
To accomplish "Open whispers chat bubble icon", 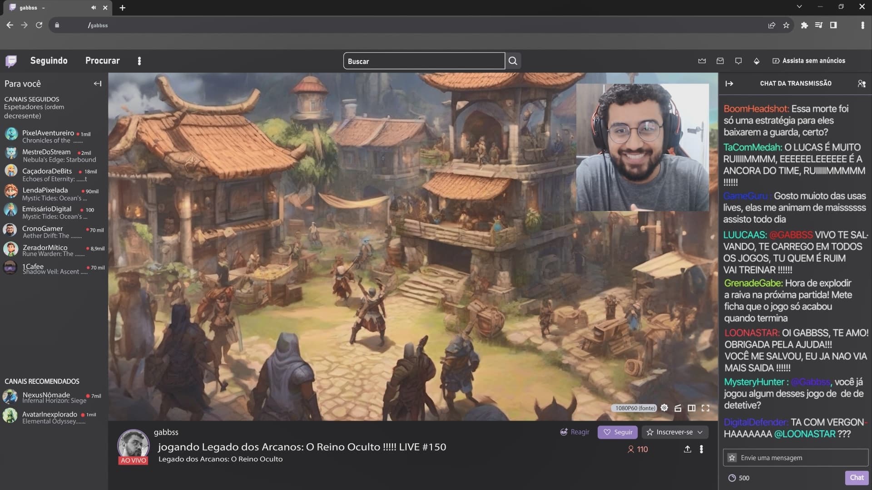I will coord(738,61).
